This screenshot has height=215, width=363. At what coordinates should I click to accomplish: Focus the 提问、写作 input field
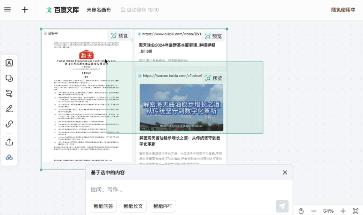(x=188, y=190)
